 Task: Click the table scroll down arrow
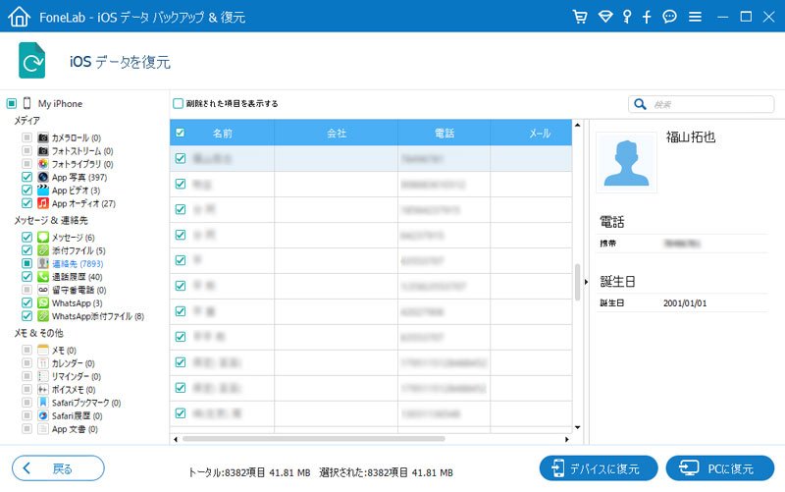(577, 427)
